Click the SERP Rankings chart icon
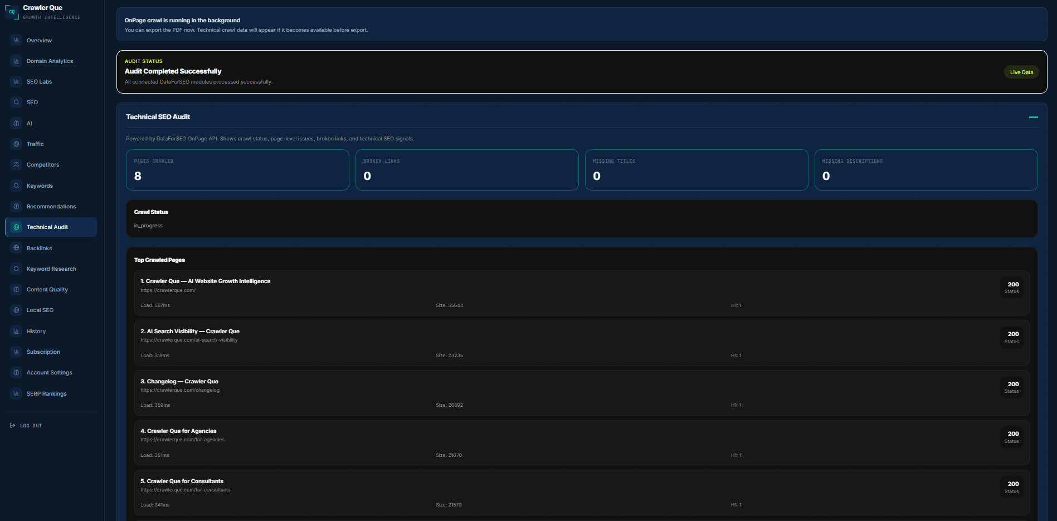The image size is (1057, 521). tap(16, 393)
